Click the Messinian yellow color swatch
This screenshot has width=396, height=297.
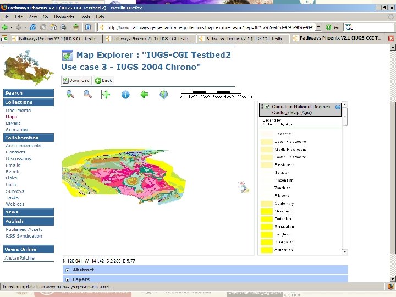(x=267, y=211)
